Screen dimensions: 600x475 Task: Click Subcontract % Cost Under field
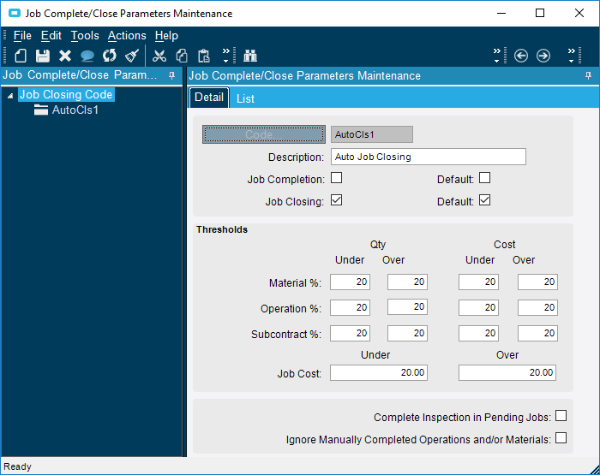[x=478, y=333]
